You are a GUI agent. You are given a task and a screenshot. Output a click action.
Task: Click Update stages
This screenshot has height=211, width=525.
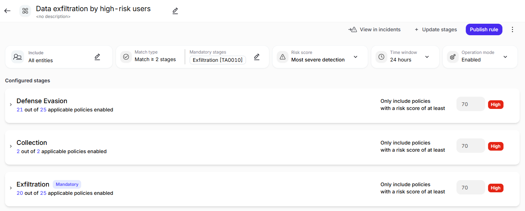(x=436, y=29)
